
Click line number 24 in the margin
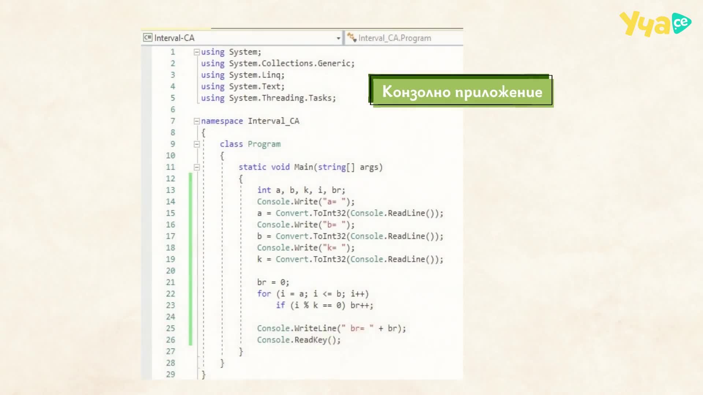click(171, 317)
